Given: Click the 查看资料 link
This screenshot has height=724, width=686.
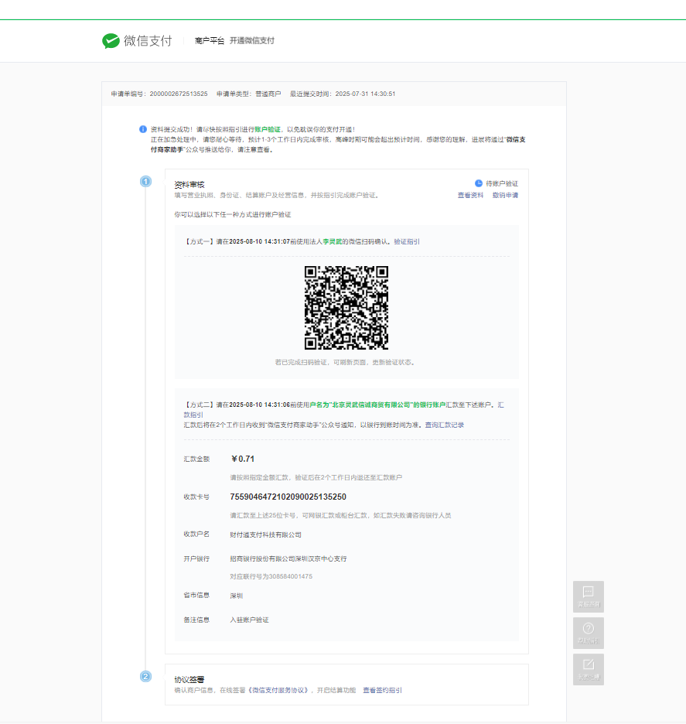Looking at the screenshot, I should pos(470,196).
